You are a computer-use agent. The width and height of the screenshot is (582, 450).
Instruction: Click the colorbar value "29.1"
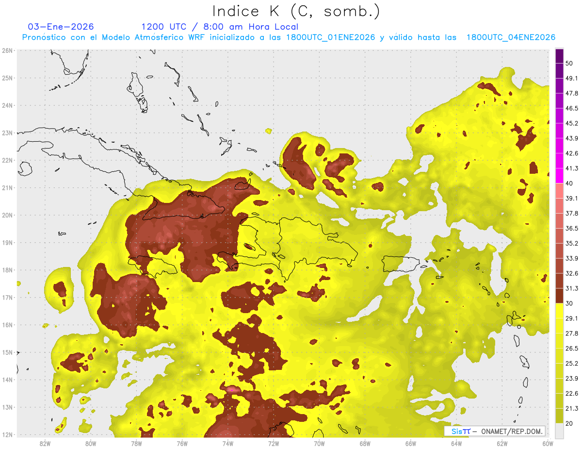coord(571,318)
